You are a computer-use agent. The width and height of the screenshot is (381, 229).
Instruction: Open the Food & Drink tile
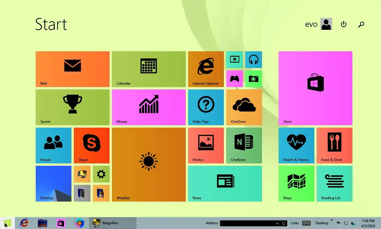point(335,146)
